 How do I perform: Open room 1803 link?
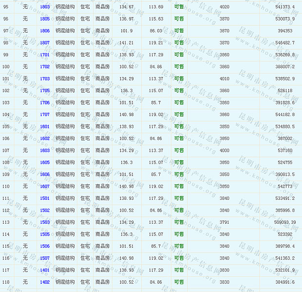(x=45, y=7)
